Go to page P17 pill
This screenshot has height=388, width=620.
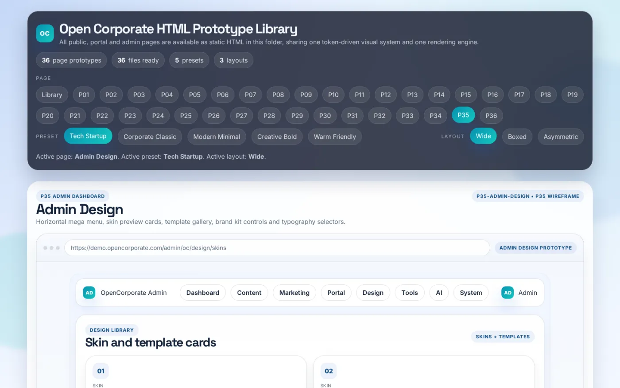click(519, 95)
